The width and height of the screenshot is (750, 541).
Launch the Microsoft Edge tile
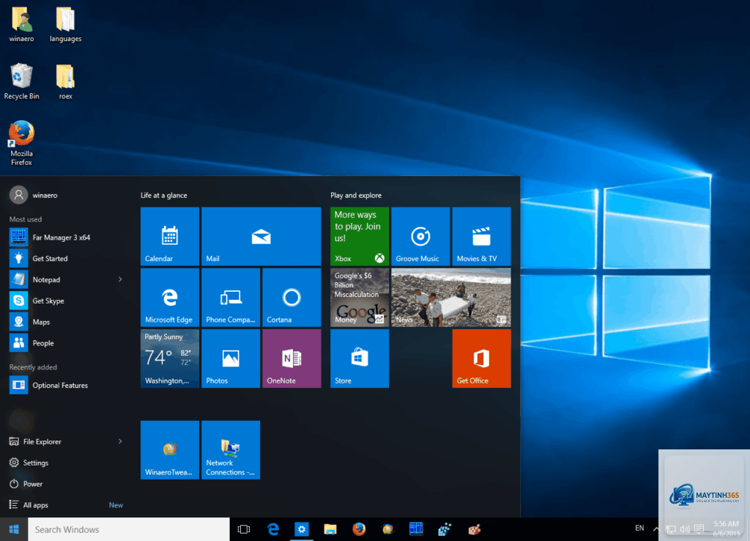170,298
